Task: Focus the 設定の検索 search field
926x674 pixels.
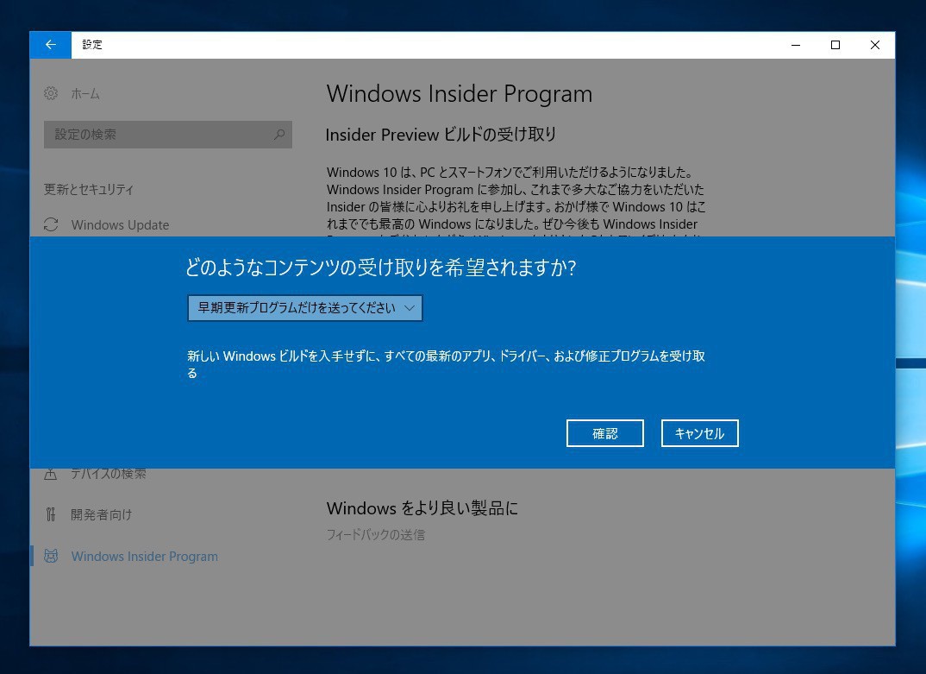Action: point(168,135)
